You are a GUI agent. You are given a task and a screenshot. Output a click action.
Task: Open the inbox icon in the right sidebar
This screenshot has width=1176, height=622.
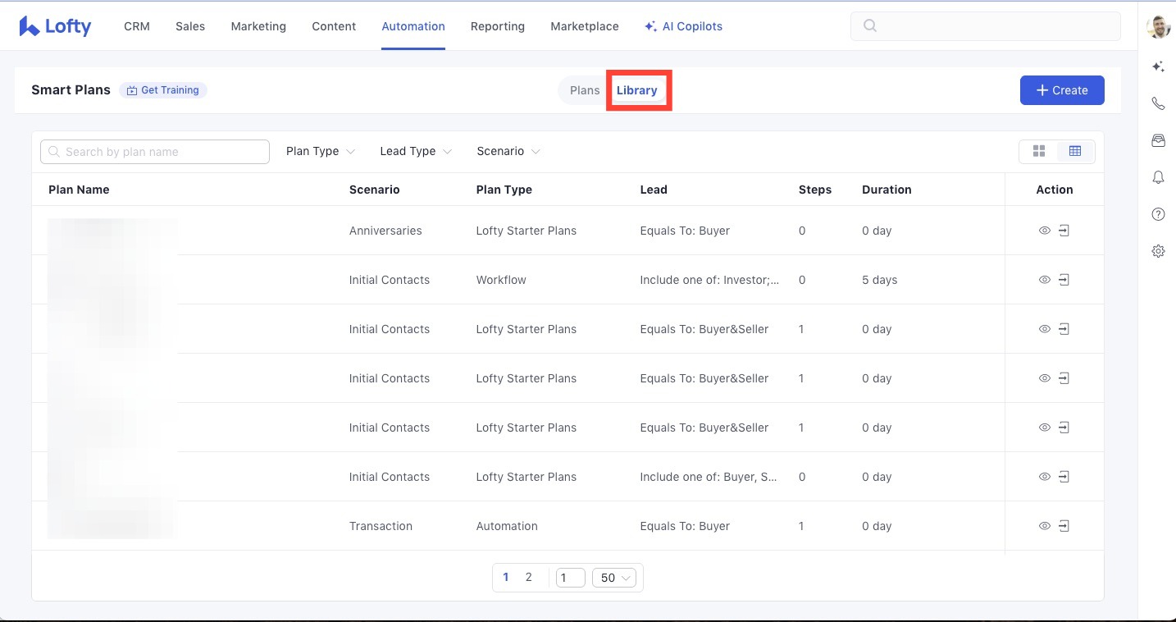coord(1158,140)
